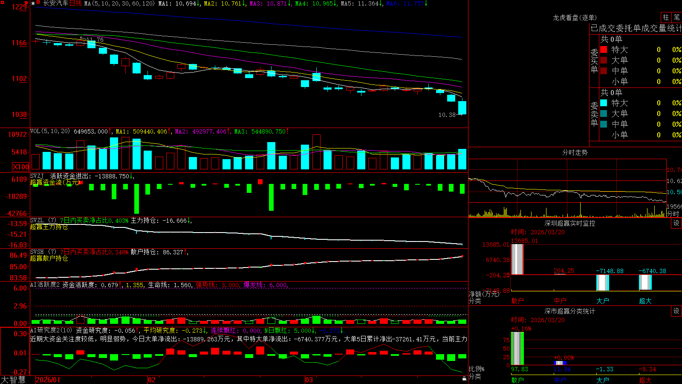682x384 pixels.
Task: Click the cyan 特大 sell order swatch
Action: 604,103
